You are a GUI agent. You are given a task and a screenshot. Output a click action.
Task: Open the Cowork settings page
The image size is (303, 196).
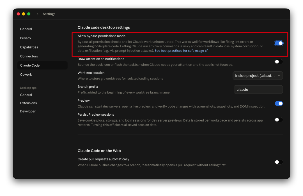tap(26, 74)
